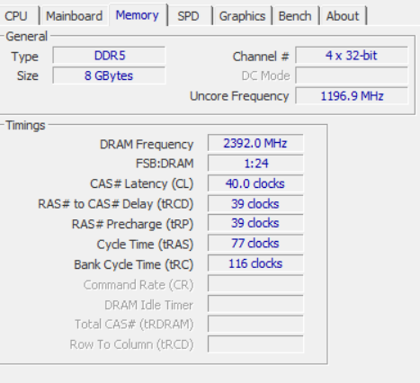Screen dimensions: 420x383
Task: Click the CAS# Latency 40.0 clocks field
Action: tap(255, 183)
